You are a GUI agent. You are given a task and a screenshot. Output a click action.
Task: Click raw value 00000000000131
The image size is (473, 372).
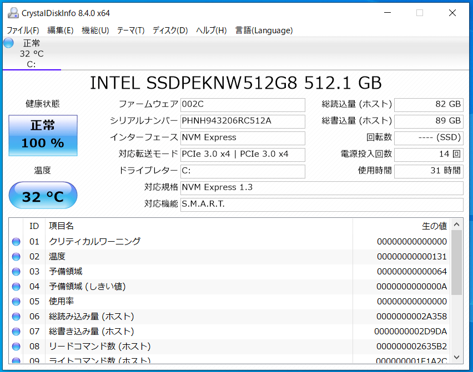point(412,257)
